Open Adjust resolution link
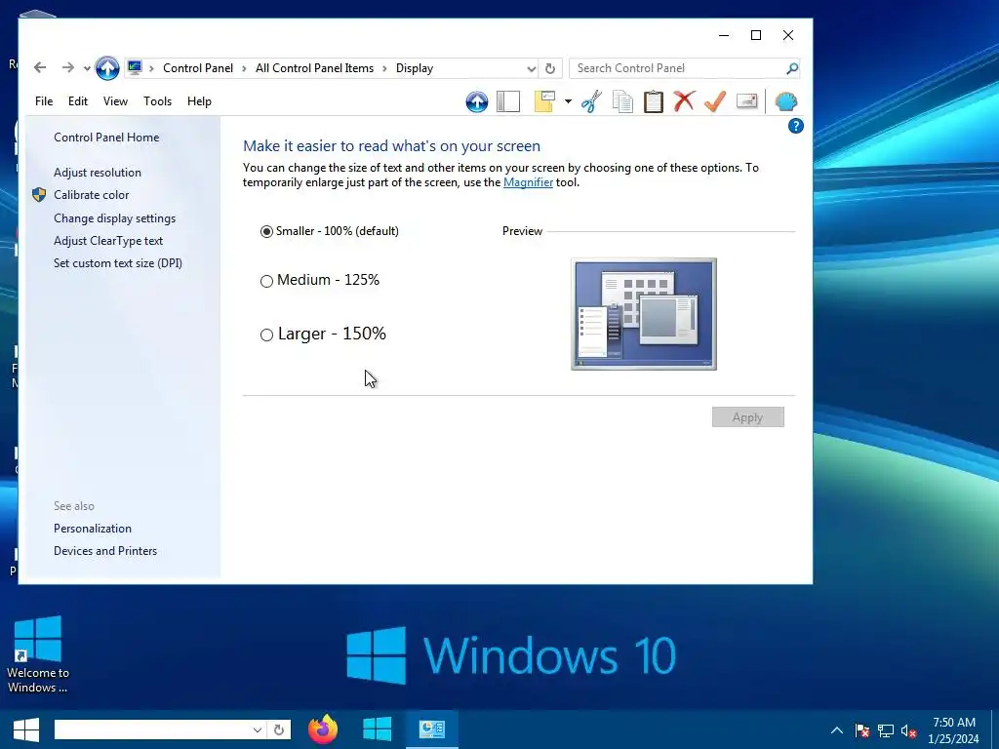Viewport: 999px width, 749px height. tap(98, 173)
